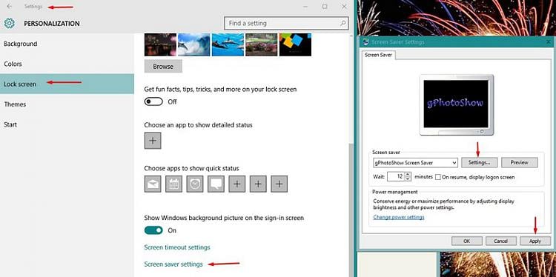Click the Preview button
Screen dimensions: 556x277
coord(520,163)
